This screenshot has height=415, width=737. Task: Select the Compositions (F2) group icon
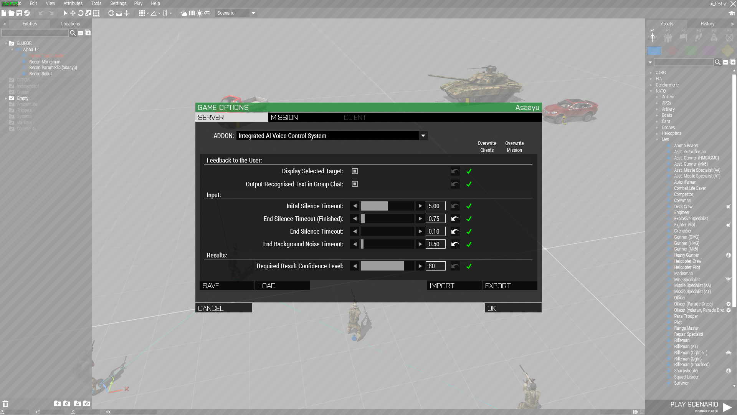click(x=668, y=37)
